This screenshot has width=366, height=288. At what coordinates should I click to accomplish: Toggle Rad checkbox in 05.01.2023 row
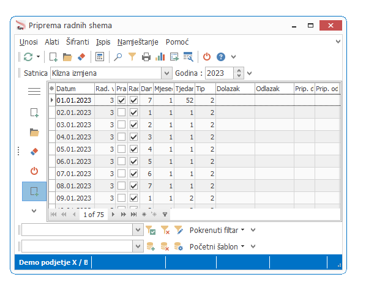click(x=134, y=149)
